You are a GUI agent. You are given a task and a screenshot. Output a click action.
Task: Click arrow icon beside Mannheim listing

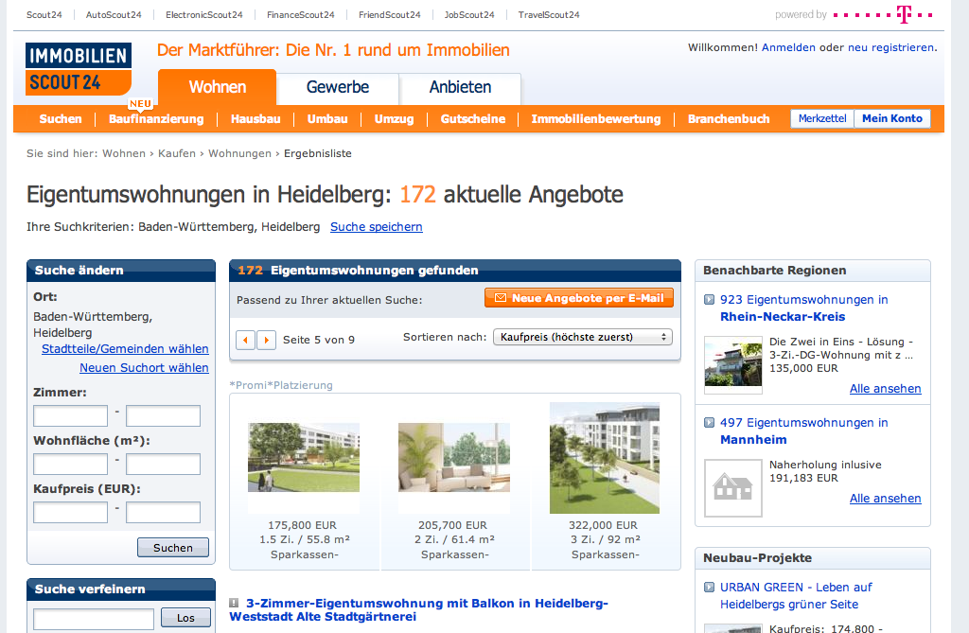pyautogui.click(x=710, y=423)
